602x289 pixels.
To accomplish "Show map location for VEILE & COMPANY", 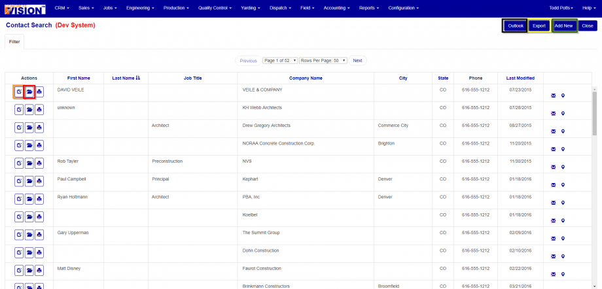I will (563, 95).
